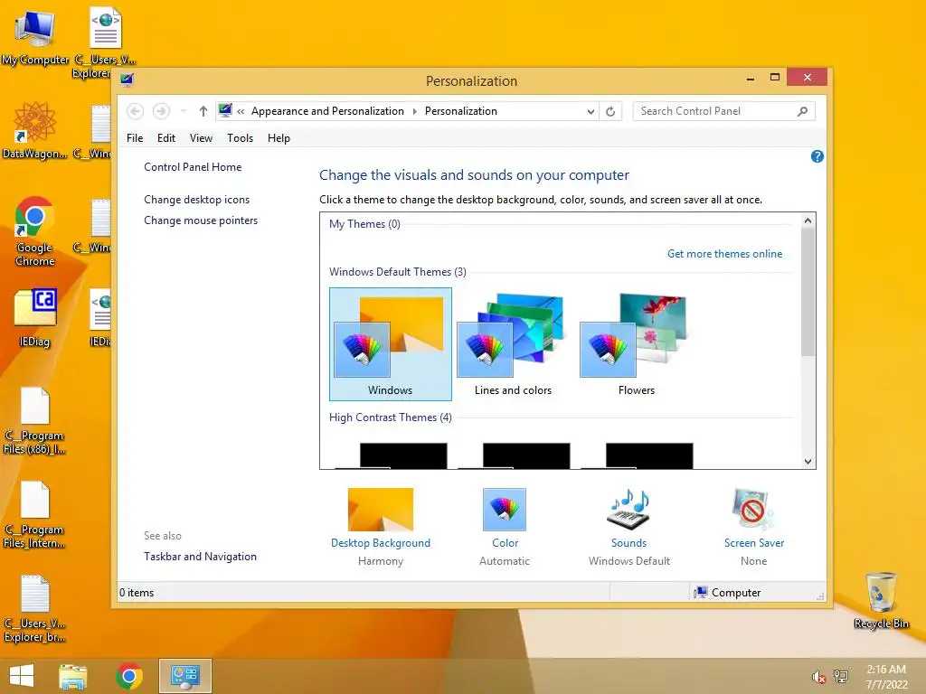Image resolution: width=926 pixels, height=694 pixels.
Task: Launch Google Chrome desktop shortcut
Action: 35,231
